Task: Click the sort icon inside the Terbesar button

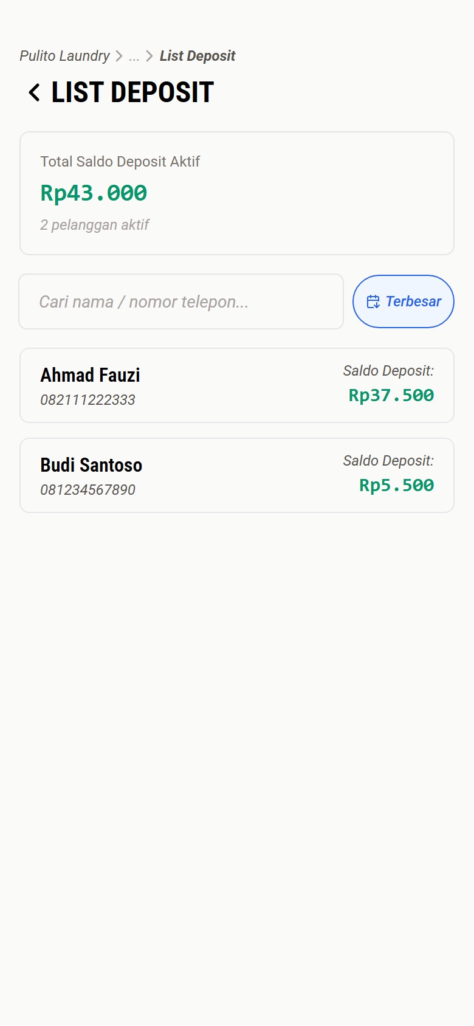Action: click(373, 301)
